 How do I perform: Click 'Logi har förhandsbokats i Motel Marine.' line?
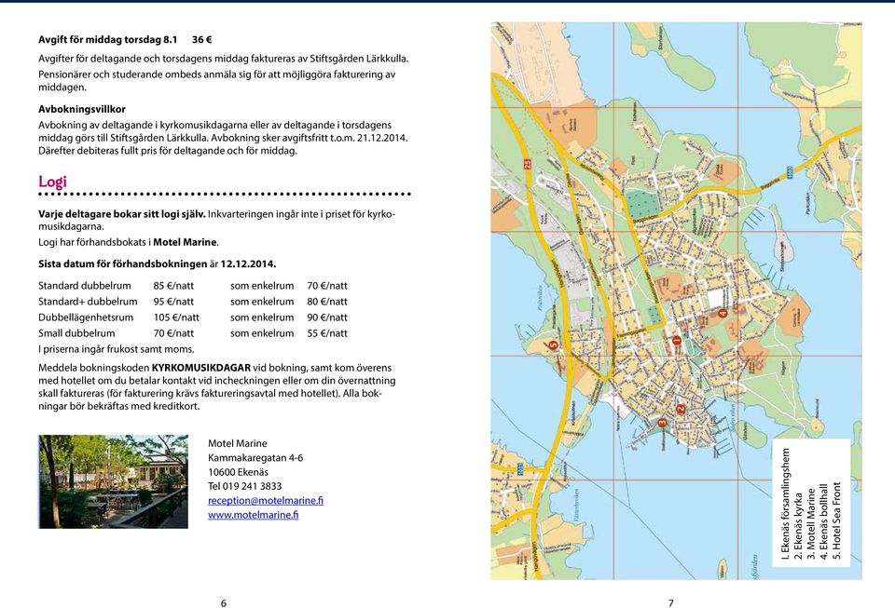129,242
